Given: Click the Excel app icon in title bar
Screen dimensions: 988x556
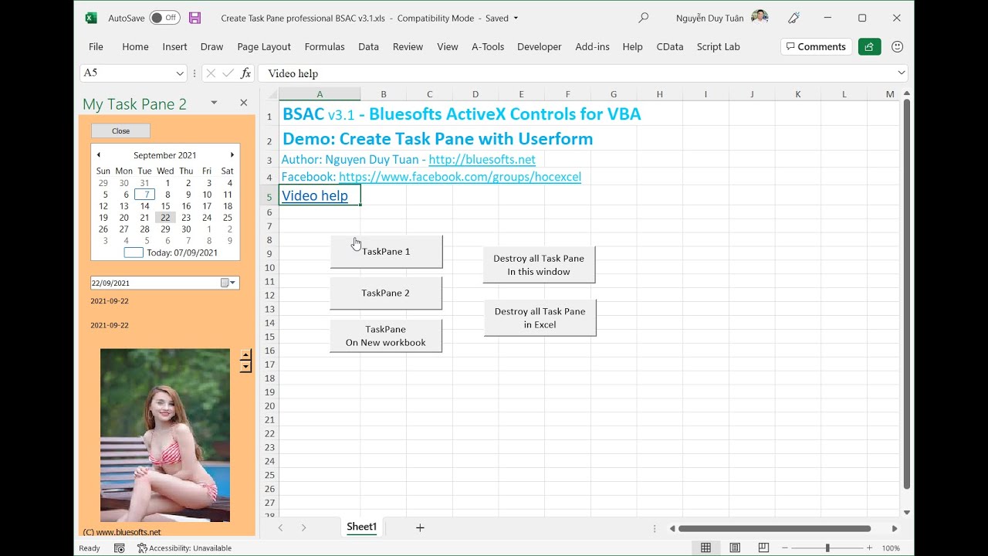Looking at the screenshot, I should [x=91, y=18].
